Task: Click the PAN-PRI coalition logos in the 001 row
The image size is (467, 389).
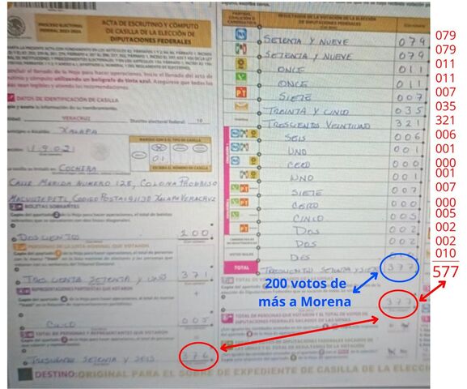Action: [x=240, y=147]
